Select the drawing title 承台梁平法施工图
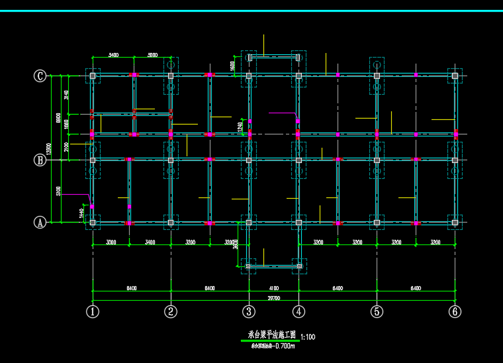503x363 pixels. point(269,335)
